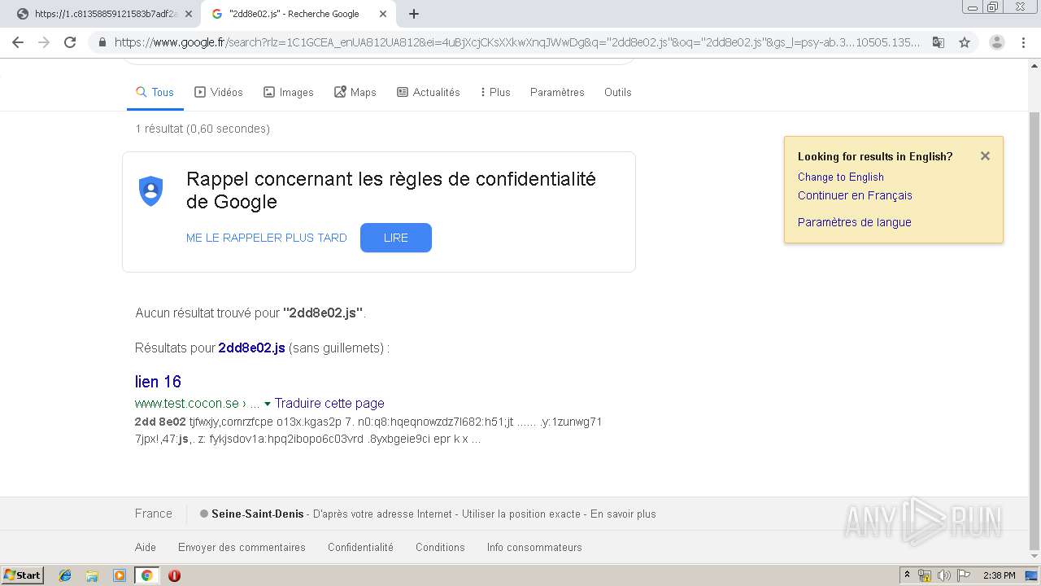Expand the Plus menu

(495, 92)
